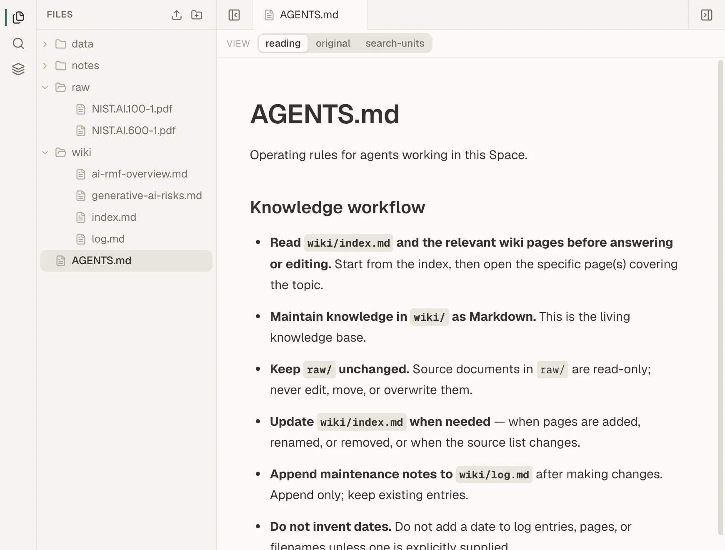
Task: Open the Files panel icon in sidebar
Action: pos(18,17)
